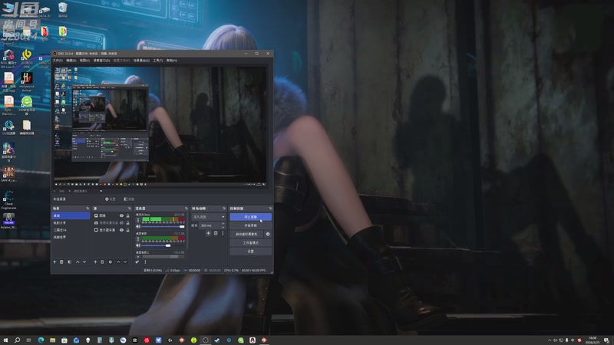Open virtual camera settings gear
This screenshot has height=345, width=614.
[x=268, y=234]
